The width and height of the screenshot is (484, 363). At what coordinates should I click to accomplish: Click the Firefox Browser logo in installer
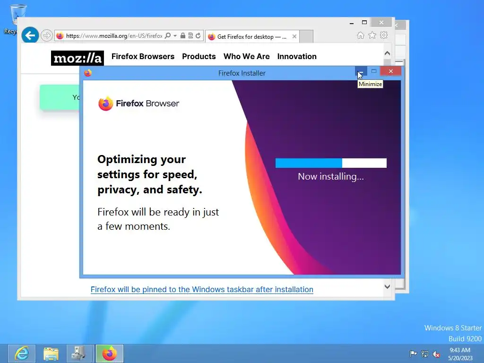point(138,104)
